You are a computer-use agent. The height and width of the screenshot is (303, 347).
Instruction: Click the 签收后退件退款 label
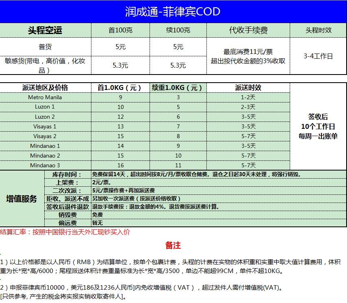click(68, 207)
